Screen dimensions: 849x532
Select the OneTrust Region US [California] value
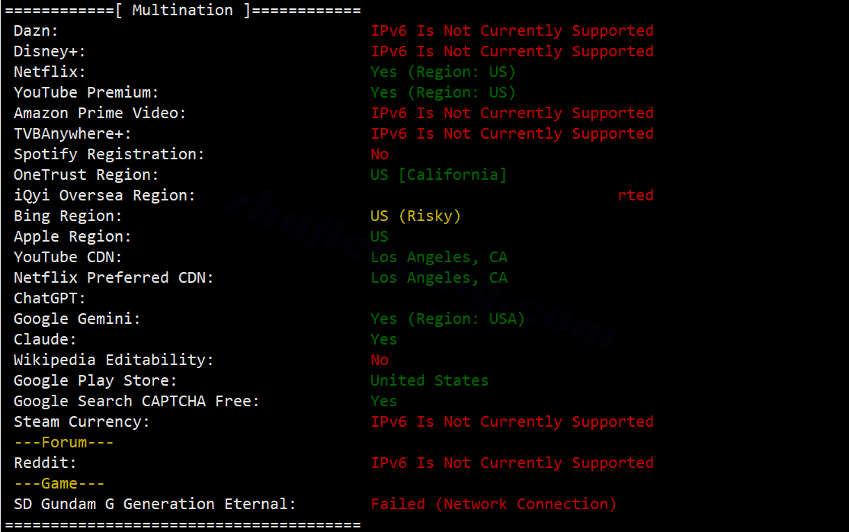click(438, 175)
